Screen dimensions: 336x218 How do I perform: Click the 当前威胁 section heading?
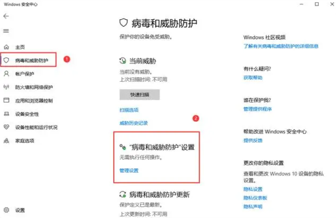click(143, 61)
